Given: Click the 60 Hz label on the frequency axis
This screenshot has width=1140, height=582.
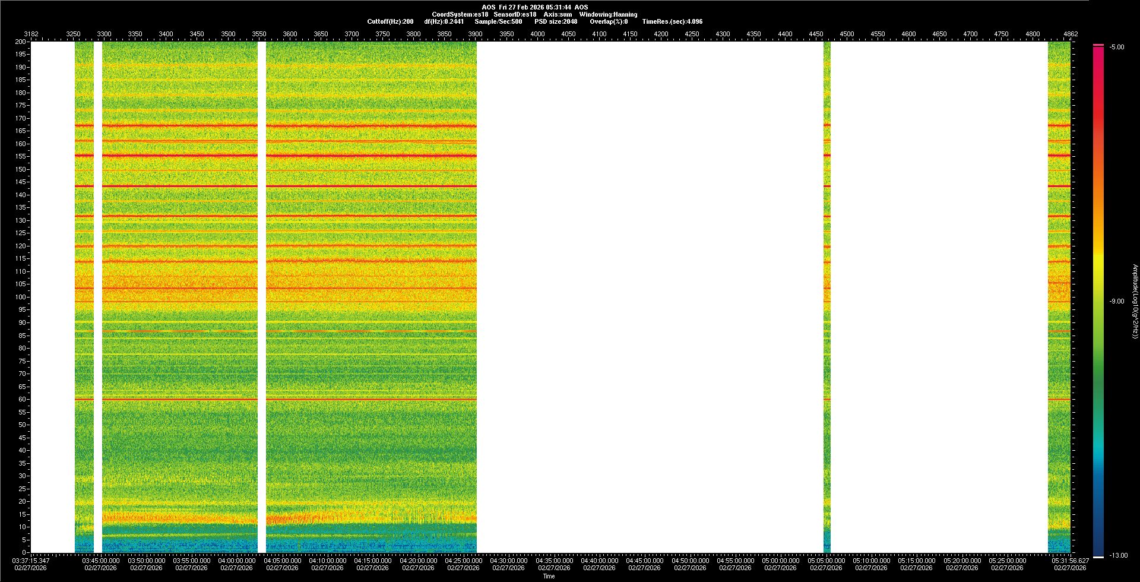Looking at the screenshot, I should coord(22,399).
